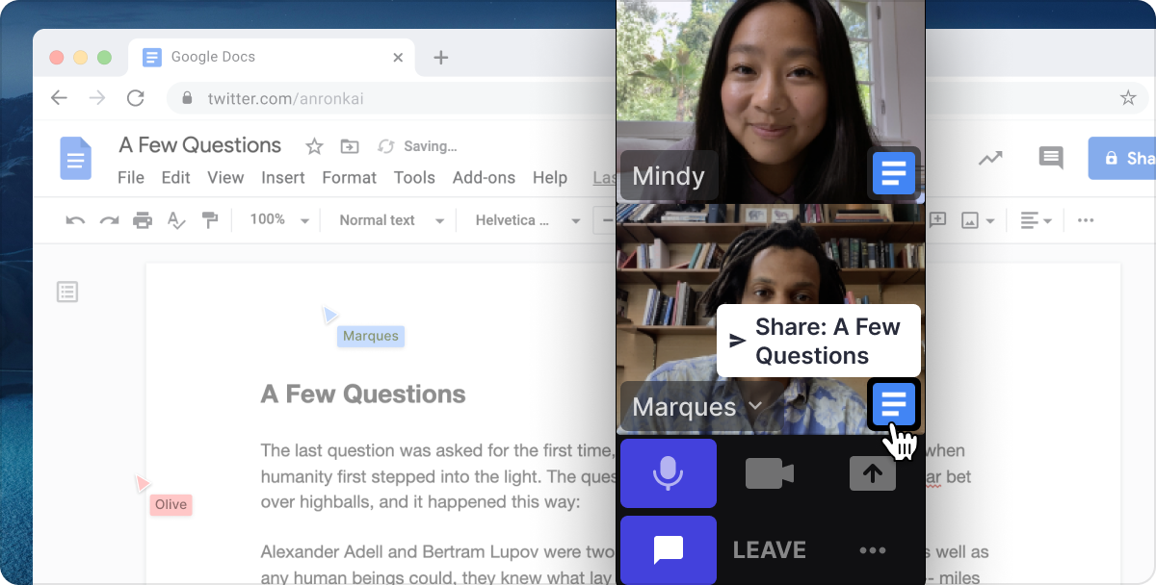Open the Helvetica font dropdown
This screenshot has width=1156, height=585.
(528, 220)
